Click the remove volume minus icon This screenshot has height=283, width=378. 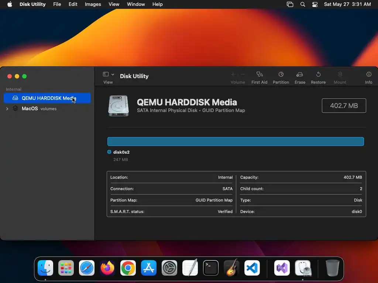click(x=243, y=74)
